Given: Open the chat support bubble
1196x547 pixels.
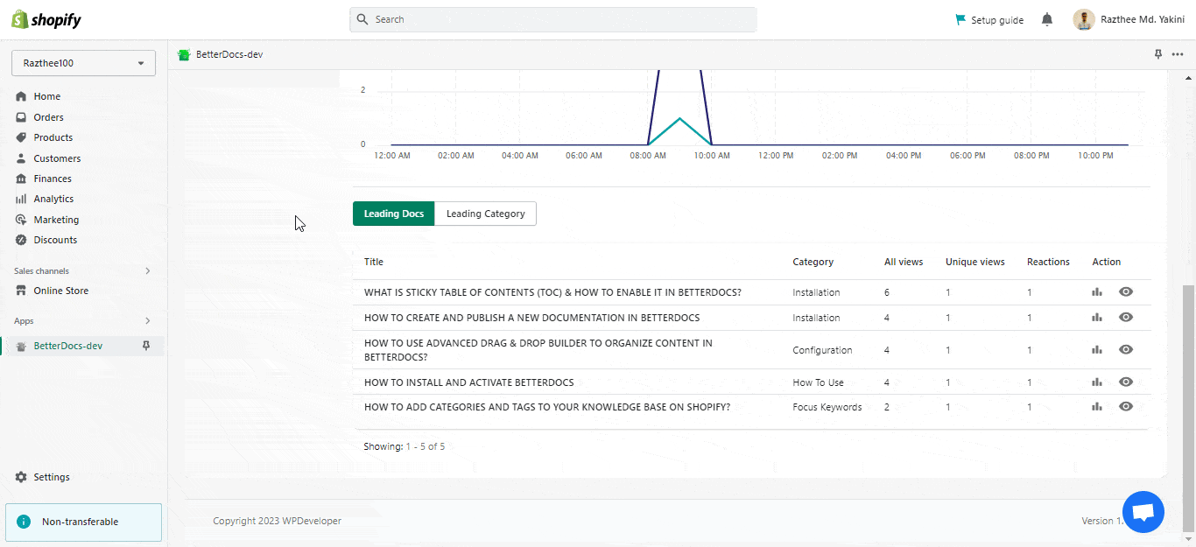Looking at the screenshot, I should (1143, 512).
